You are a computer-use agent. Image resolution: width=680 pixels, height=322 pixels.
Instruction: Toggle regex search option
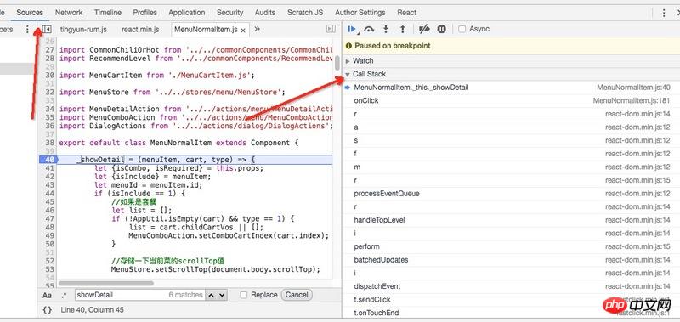(64, 295)
